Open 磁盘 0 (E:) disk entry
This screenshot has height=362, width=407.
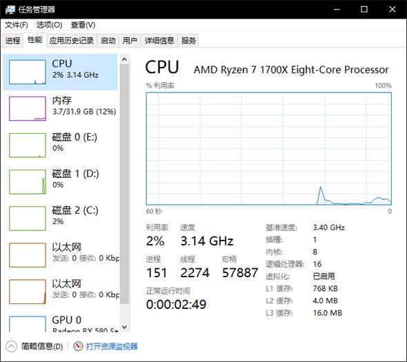[x=60, y=145]
